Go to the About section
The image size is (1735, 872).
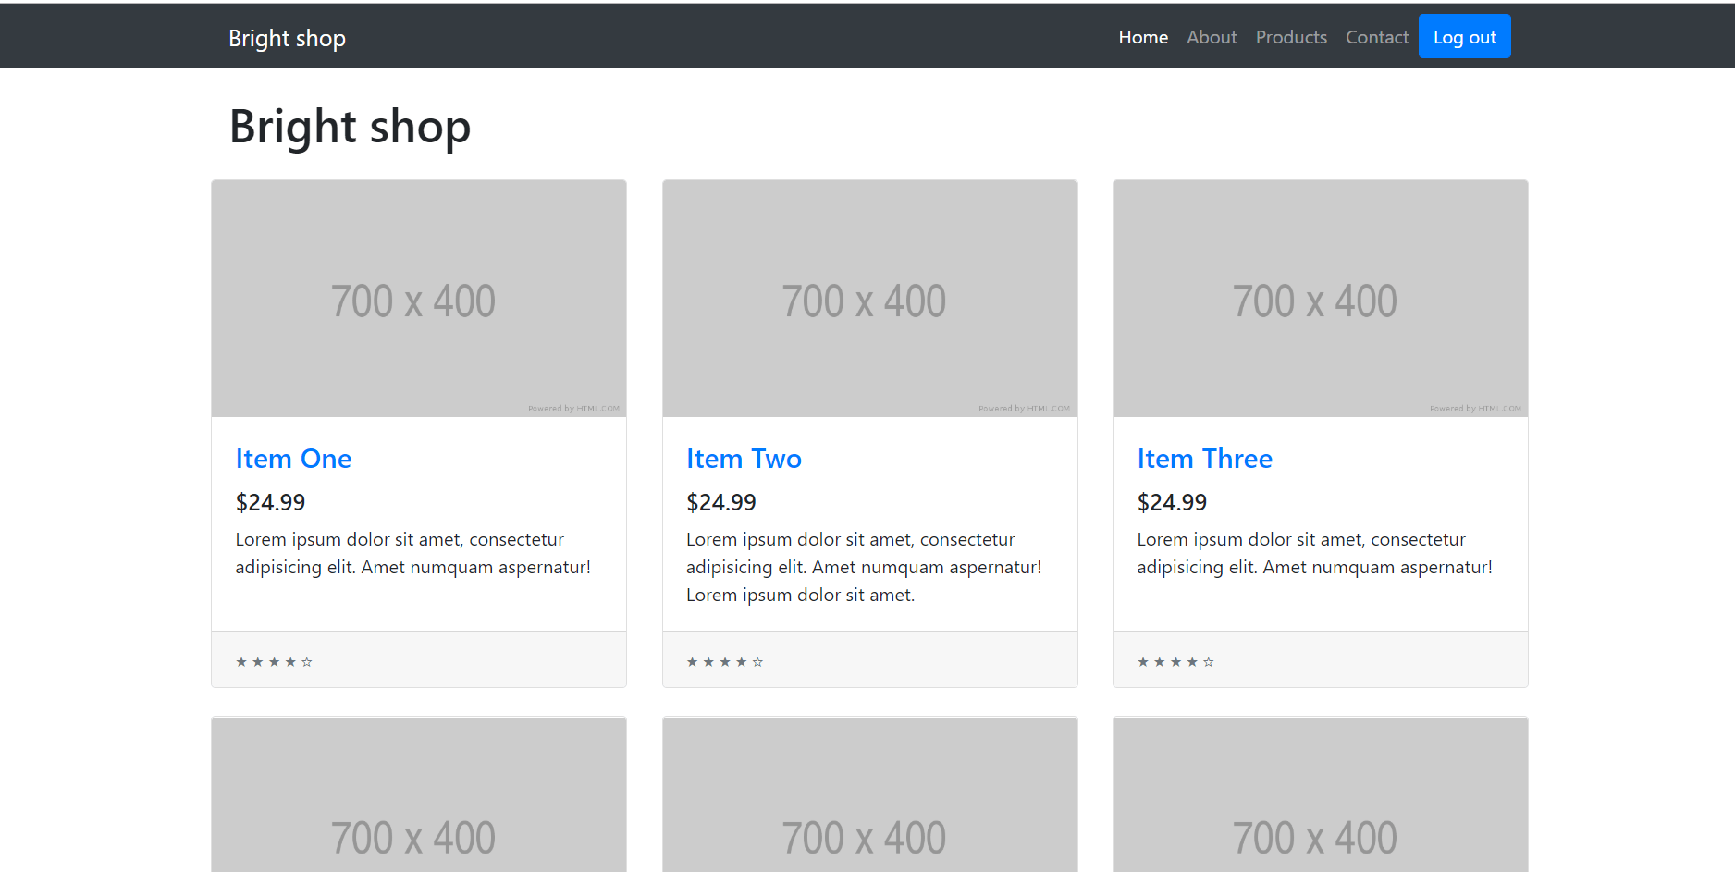[x=1212, y=36]
